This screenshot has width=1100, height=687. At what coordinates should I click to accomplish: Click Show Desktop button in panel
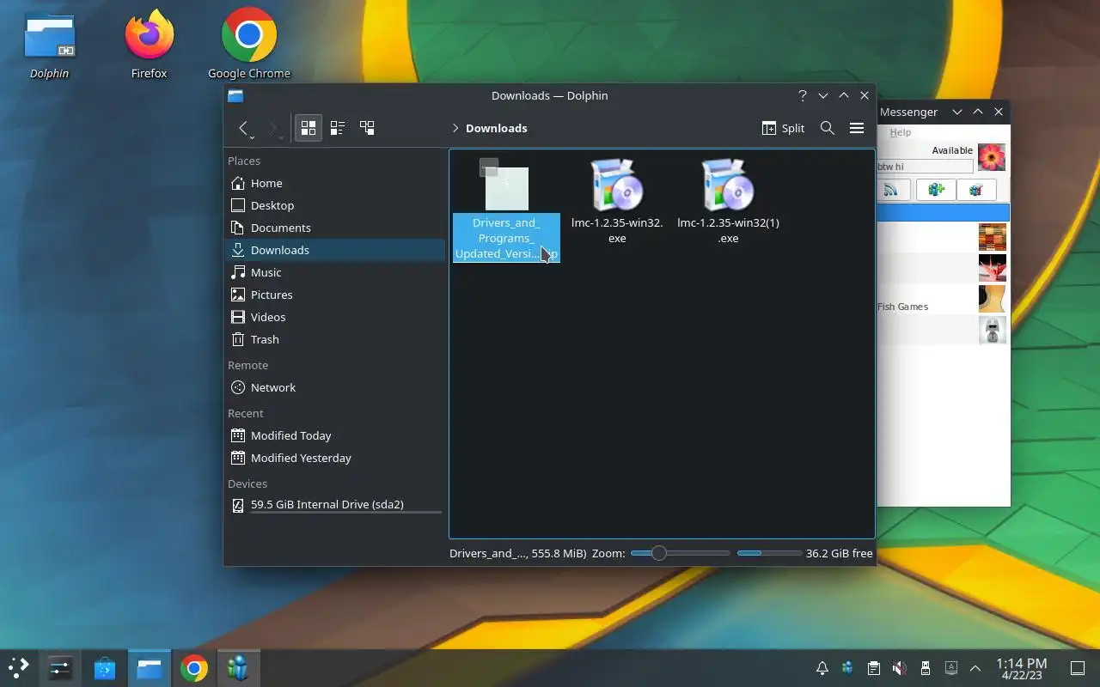[x=1078, y=668]
